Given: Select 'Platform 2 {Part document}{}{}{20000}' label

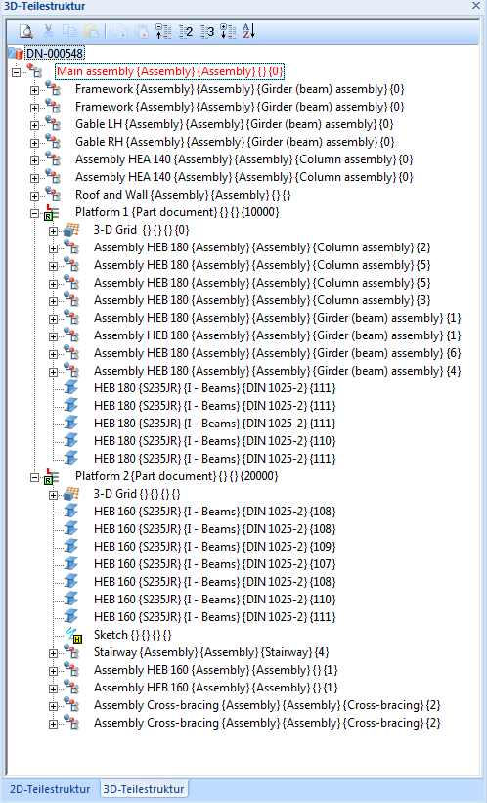Looking at the screenshot, I should [177, 475].
